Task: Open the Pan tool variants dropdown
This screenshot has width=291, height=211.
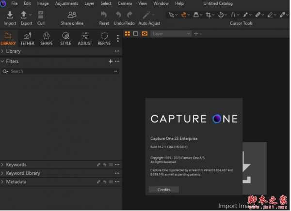Action: click(189, 15)
